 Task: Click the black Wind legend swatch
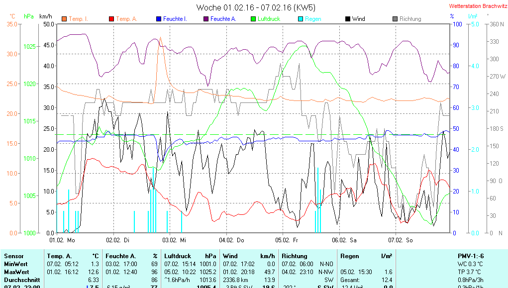[x=347, y=19]
